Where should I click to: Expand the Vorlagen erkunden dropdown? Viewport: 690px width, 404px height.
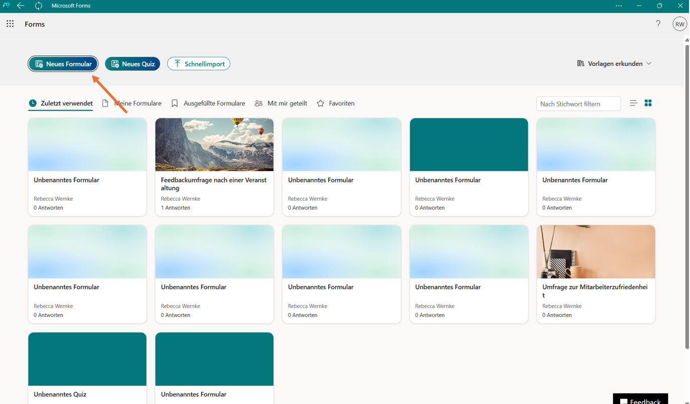point(614,64)
